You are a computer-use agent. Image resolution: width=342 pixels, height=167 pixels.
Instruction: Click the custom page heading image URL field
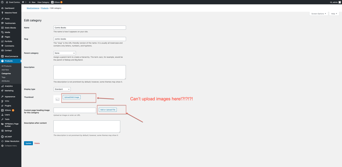(x=75, y=110)
